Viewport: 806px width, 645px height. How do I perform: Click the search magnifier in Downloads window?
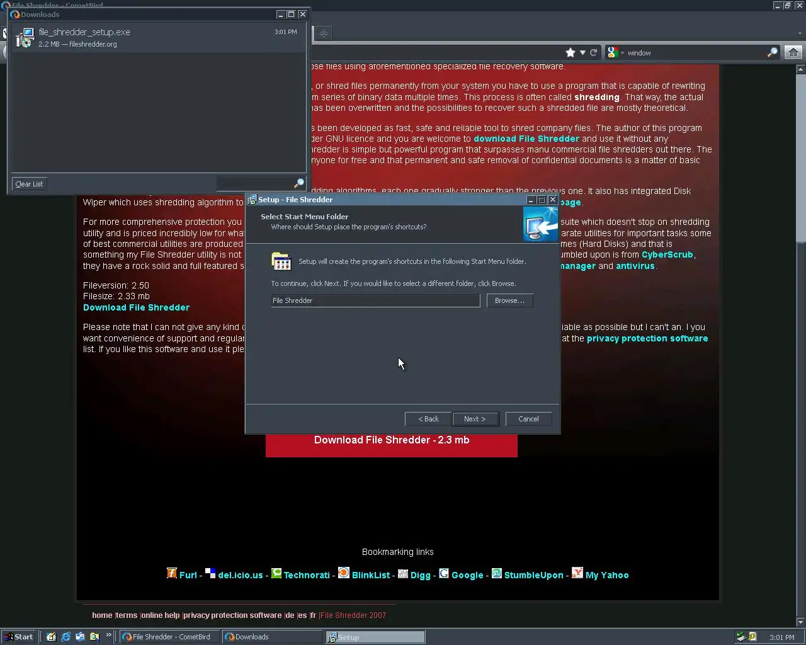(299, 183)
